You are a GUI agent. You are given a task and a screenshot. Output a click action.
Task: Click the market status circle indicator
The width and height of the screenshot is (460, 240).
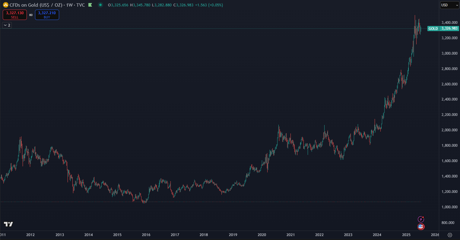(x=100, y=5)
